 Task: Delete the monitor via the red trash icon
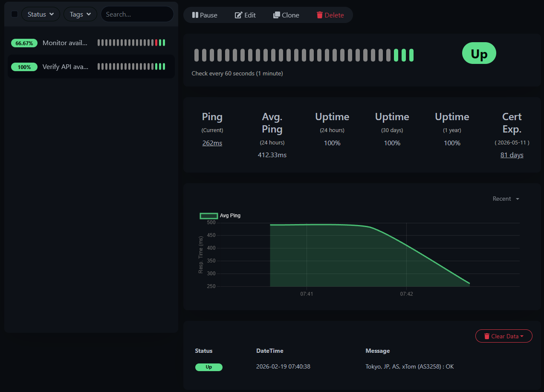(319, 15)
